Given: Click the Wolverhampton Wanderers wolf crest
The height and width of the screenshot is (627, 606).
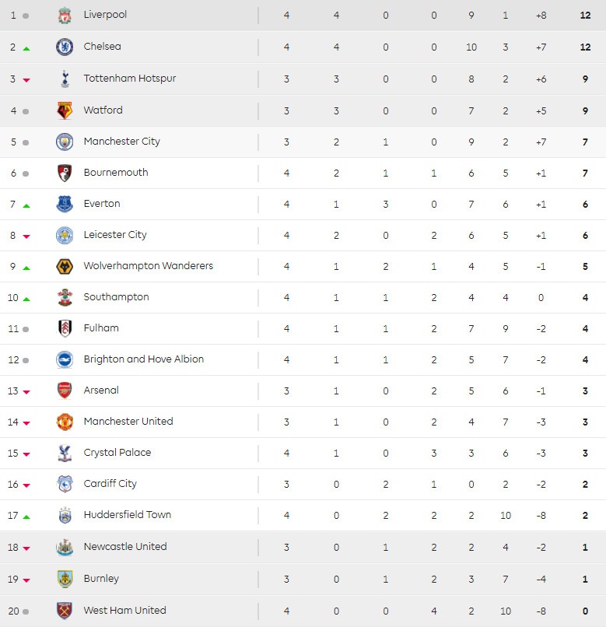Looking at the screenshot, I should pyautogui.click(x=65, y=266).
